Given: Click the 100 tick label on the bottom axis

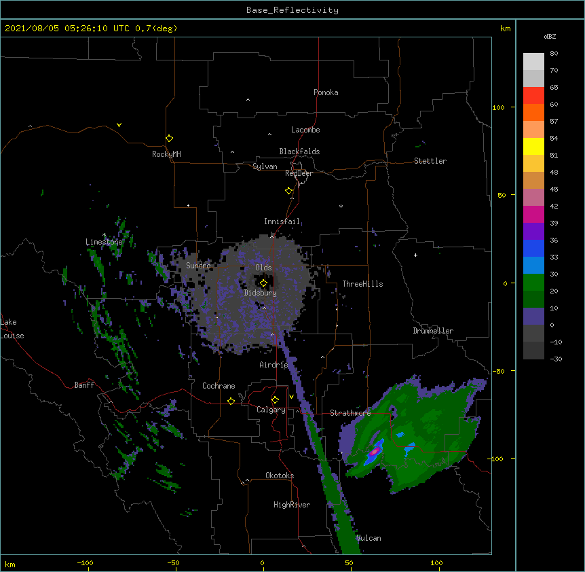Looking at the screenshot, I should tap(436, 562).
